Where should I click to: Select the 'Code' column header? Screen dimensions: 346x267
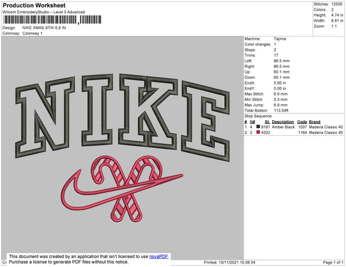[302, 122]
